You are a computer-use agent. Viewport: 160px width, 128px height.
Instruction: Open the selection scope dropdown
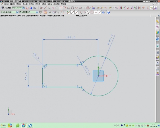point(37,12)
